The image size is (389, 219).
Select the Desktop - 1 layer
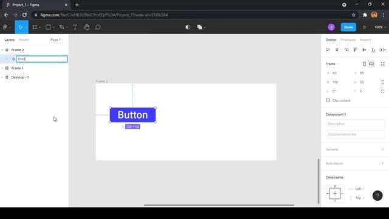[x=20, y=77]
